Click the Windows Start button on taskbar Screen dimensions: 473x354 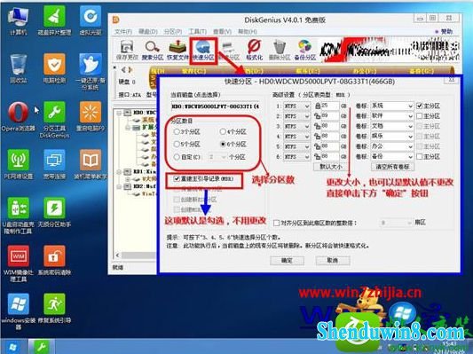coord(12,347)
